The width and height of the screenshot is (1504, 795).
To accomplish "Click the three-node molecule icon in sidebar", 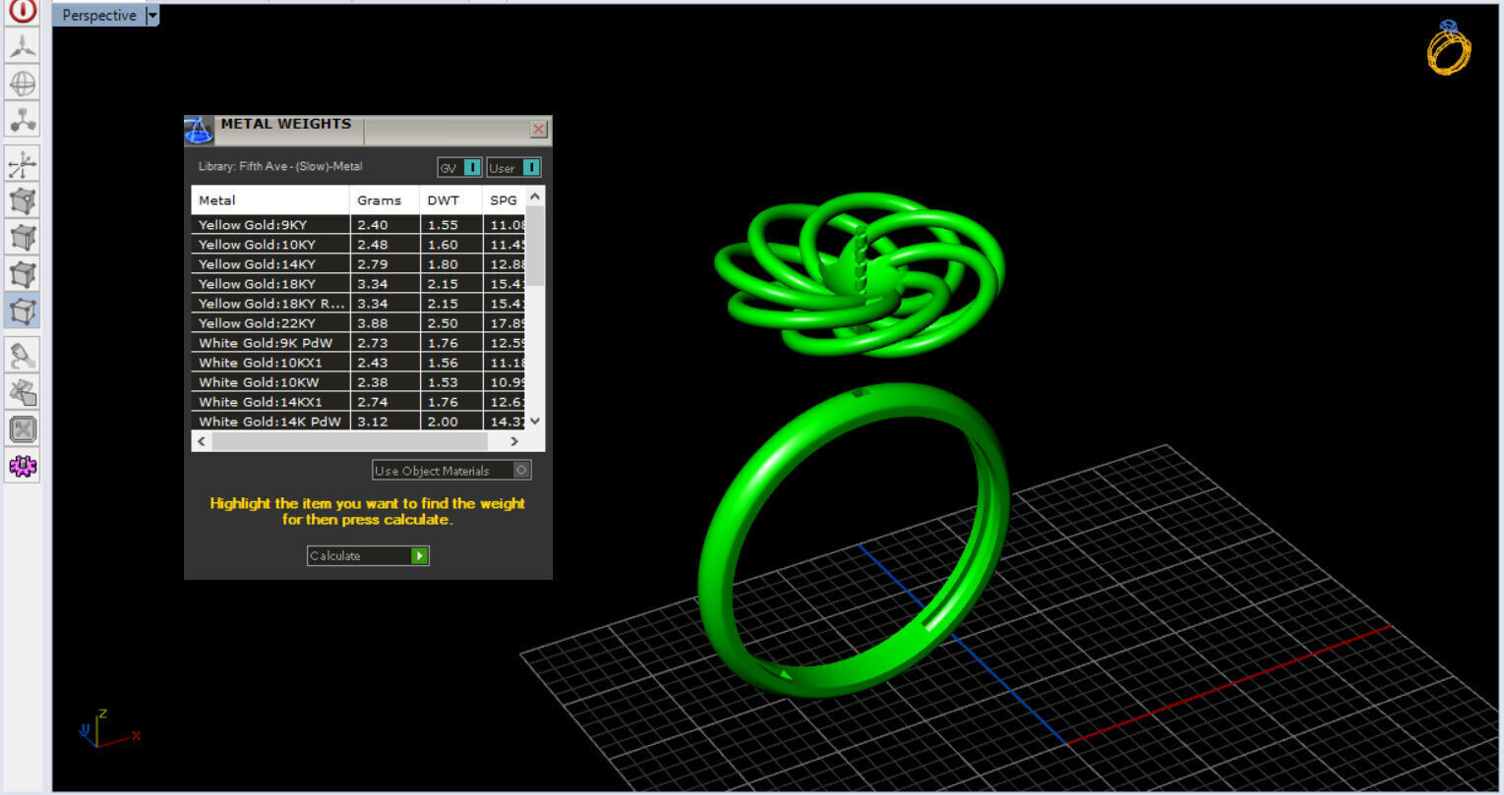I will (23, 120).
